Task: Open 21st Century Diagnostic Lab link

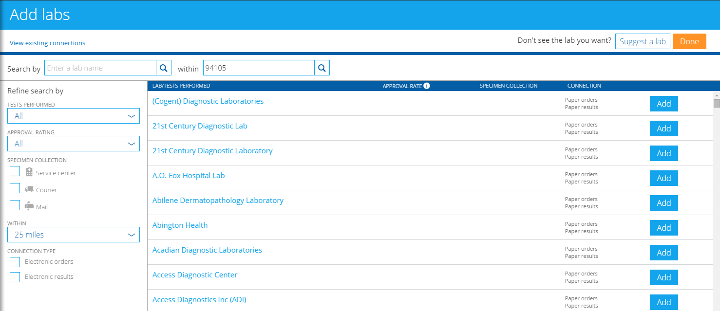Action: pyautogui.click(x=200, y=126)
